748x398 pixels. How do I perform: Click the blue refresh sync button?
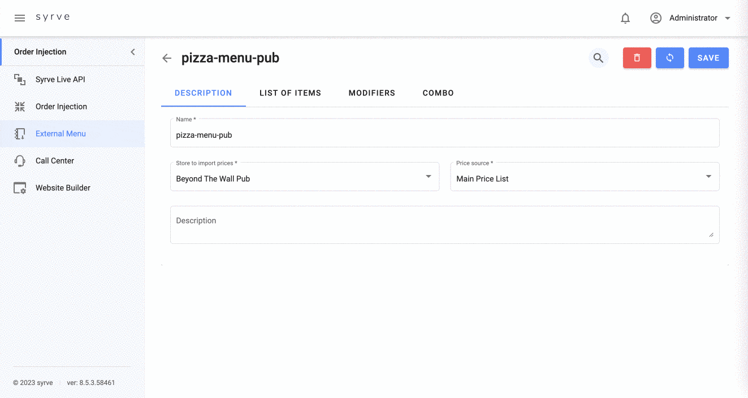pyautogui.click(x=670, y=58)
